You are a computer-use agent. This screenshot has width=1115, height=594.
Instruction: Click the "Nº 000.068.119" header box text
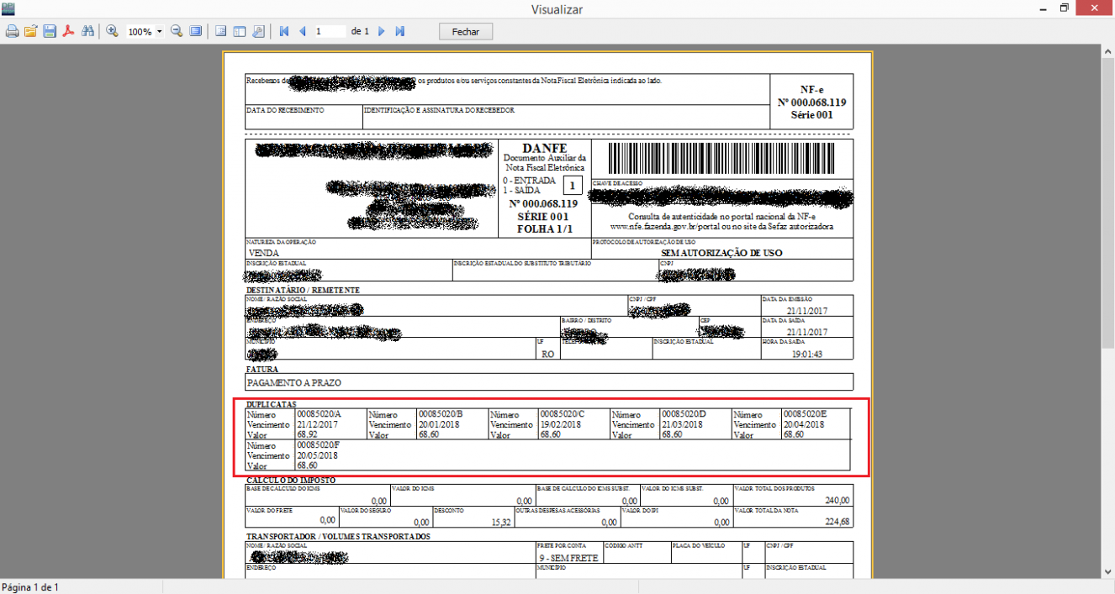click(811, 103)
